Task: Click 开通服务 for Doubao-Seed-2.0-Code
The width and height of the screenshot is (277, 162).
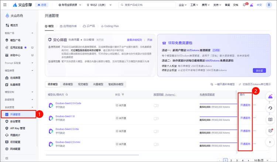Action: pyautogui.click(x=245, y=105)
